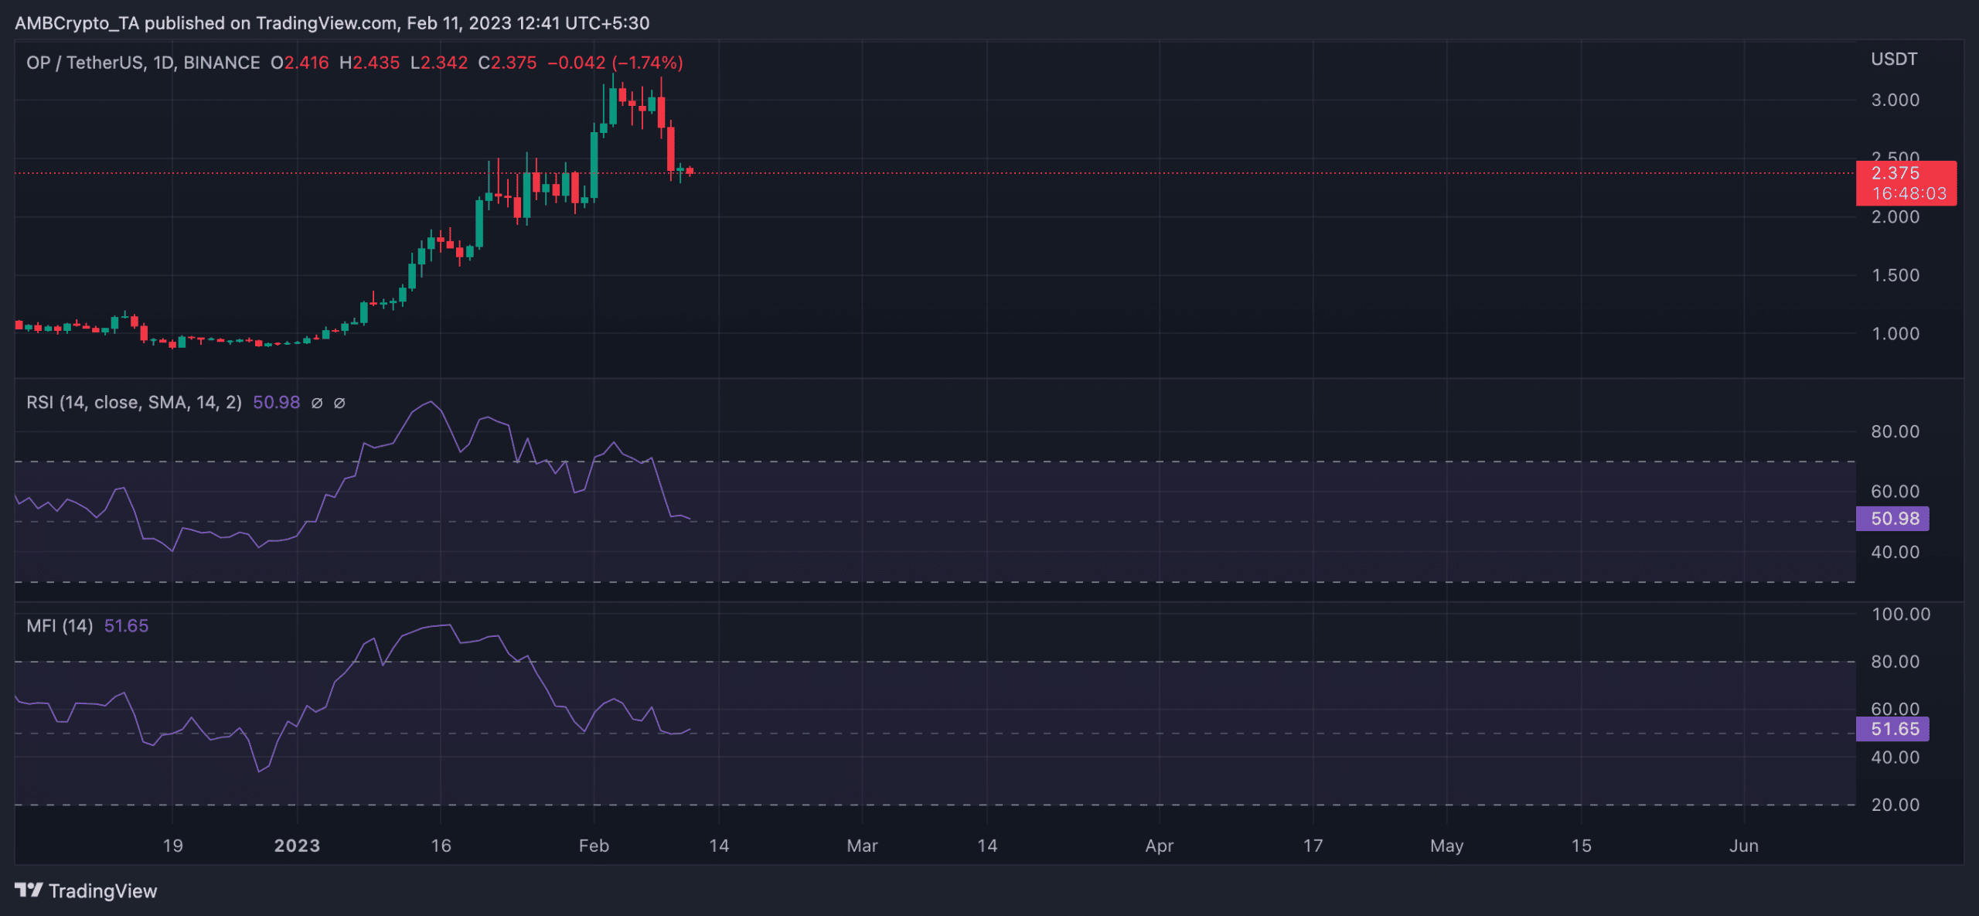This screenshot has height=916, width=1979.
Task: Click the Feb label on time axis
Action: click(x=594, y=846)
